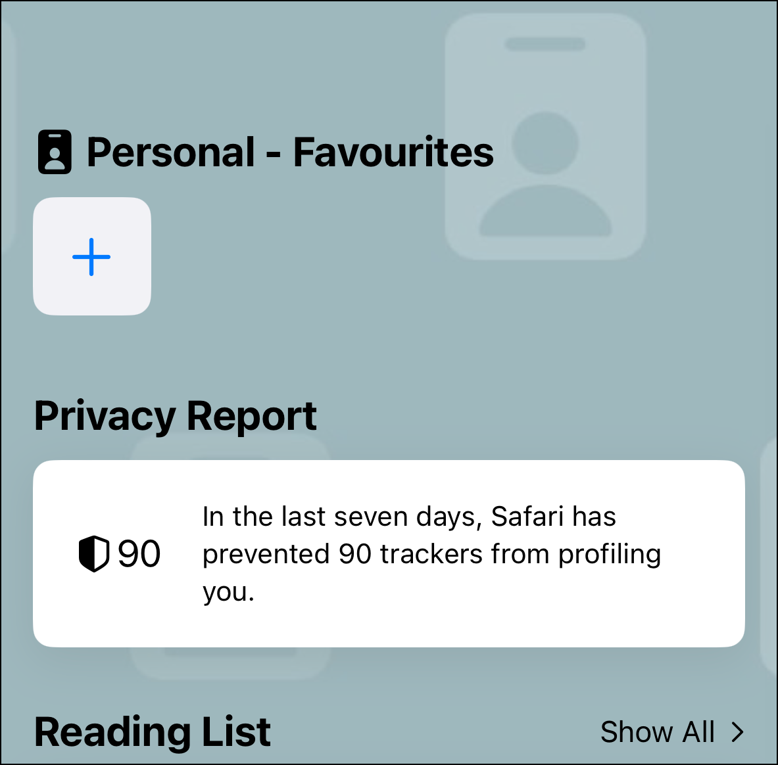Click the word "Personal" in the heading
The width and height of the screenshot is (778, 765).
tap(170, 152)
